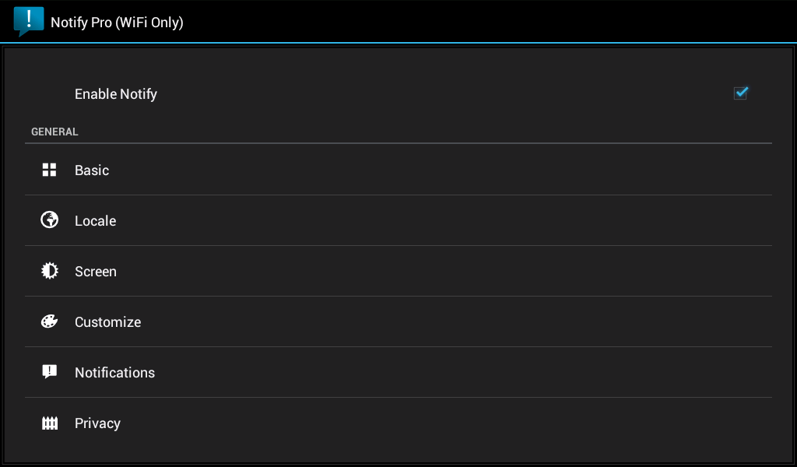Open the Screen settings label
797x467 pixels.
point(96,272)
